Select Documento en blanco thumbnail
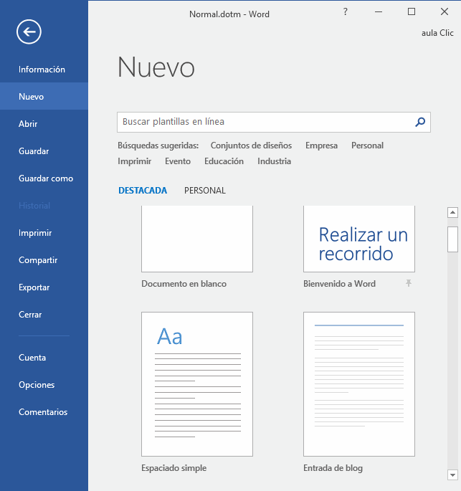 coord(197,239)
